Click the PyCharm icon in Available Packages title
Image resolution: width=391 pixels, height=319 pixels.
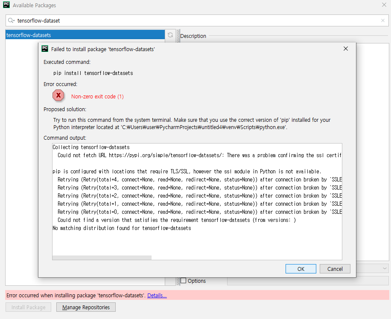(x=6, y=5)
